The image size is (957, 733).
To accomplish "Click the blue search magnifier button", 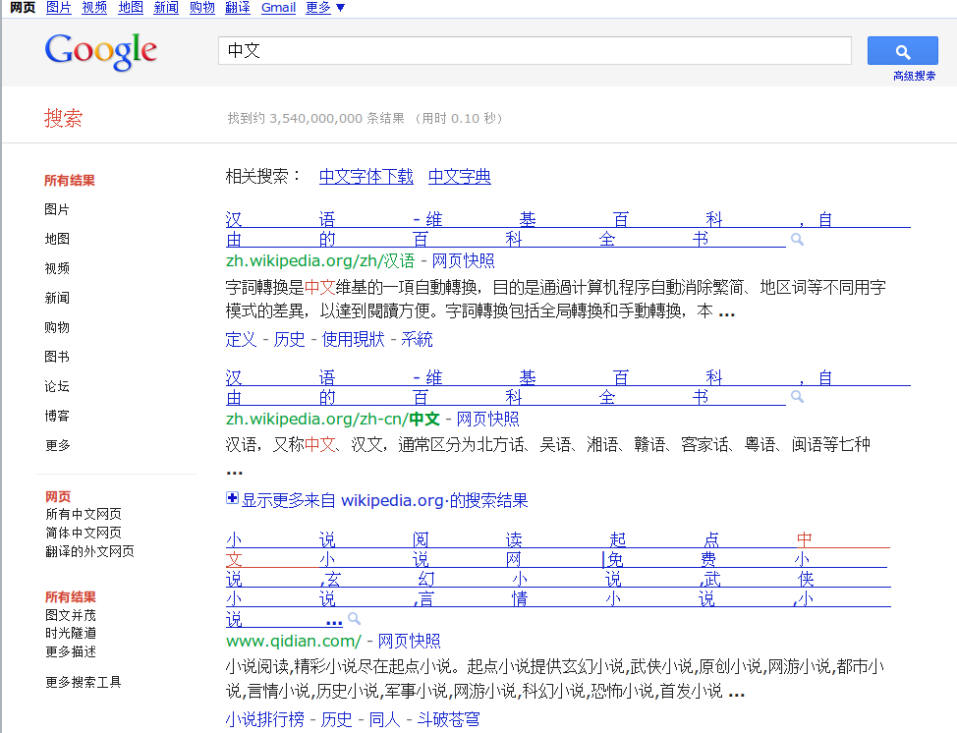I will pyautogui.click(x=903, y=51).
